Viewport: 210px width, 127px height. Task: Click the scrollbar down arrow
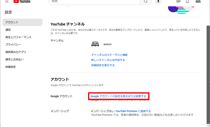coord(208,125)
